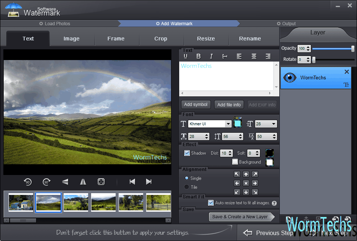This screenshot has height=241, width=357.
Task: Disable the Shadow effect checkbox
Action: [x=187, y=153]
